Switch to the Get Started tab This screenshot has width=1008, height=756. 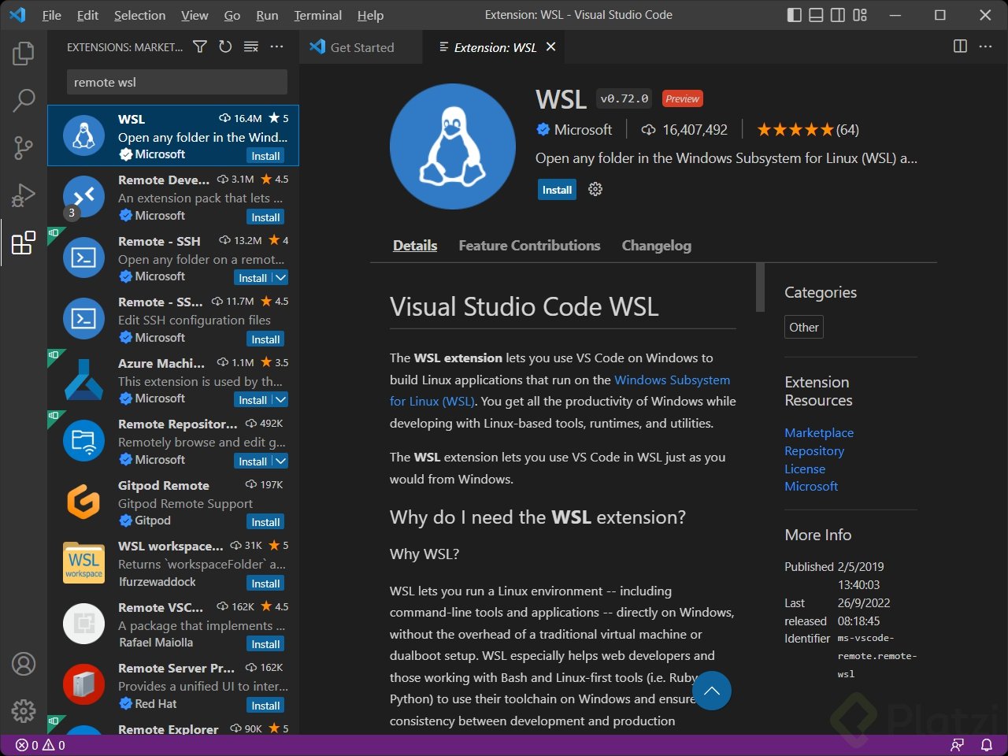click(361, 47)
